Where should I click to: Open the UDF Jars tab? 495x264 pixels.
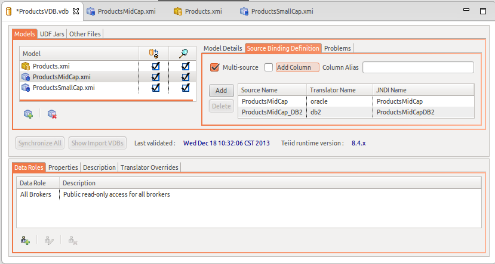[52, 34]
